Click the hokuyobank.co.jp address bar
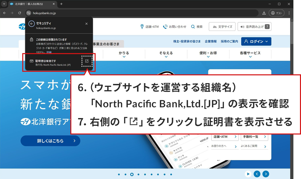The width and height of the screenshot is (301, 179). 142,13
